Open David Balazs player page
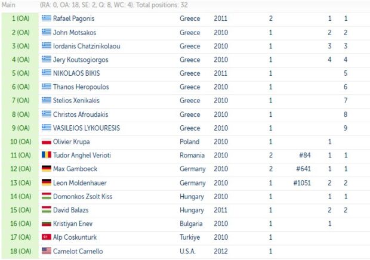Image resolution: width=370 pixels, height=260 pixels. click(71, 210)
